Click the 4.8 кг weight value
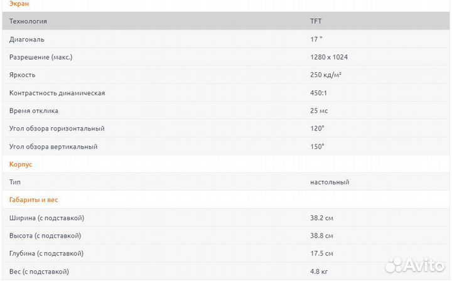Viewport: 452px width, 281px height. (319, 272)
